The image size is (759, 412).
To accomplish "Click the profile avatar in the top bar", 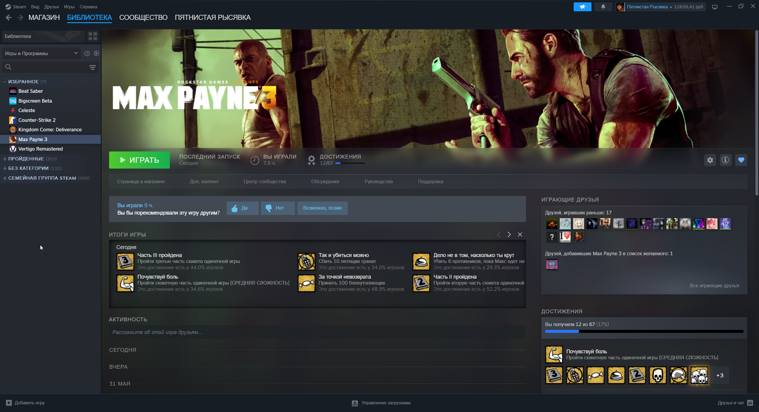I will coord(620,7).
